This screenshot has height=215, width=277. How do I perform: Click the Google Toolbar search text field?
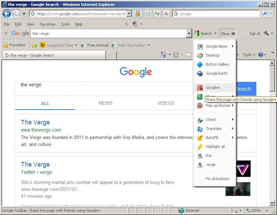pyautogui.click(x=109, y=34)
